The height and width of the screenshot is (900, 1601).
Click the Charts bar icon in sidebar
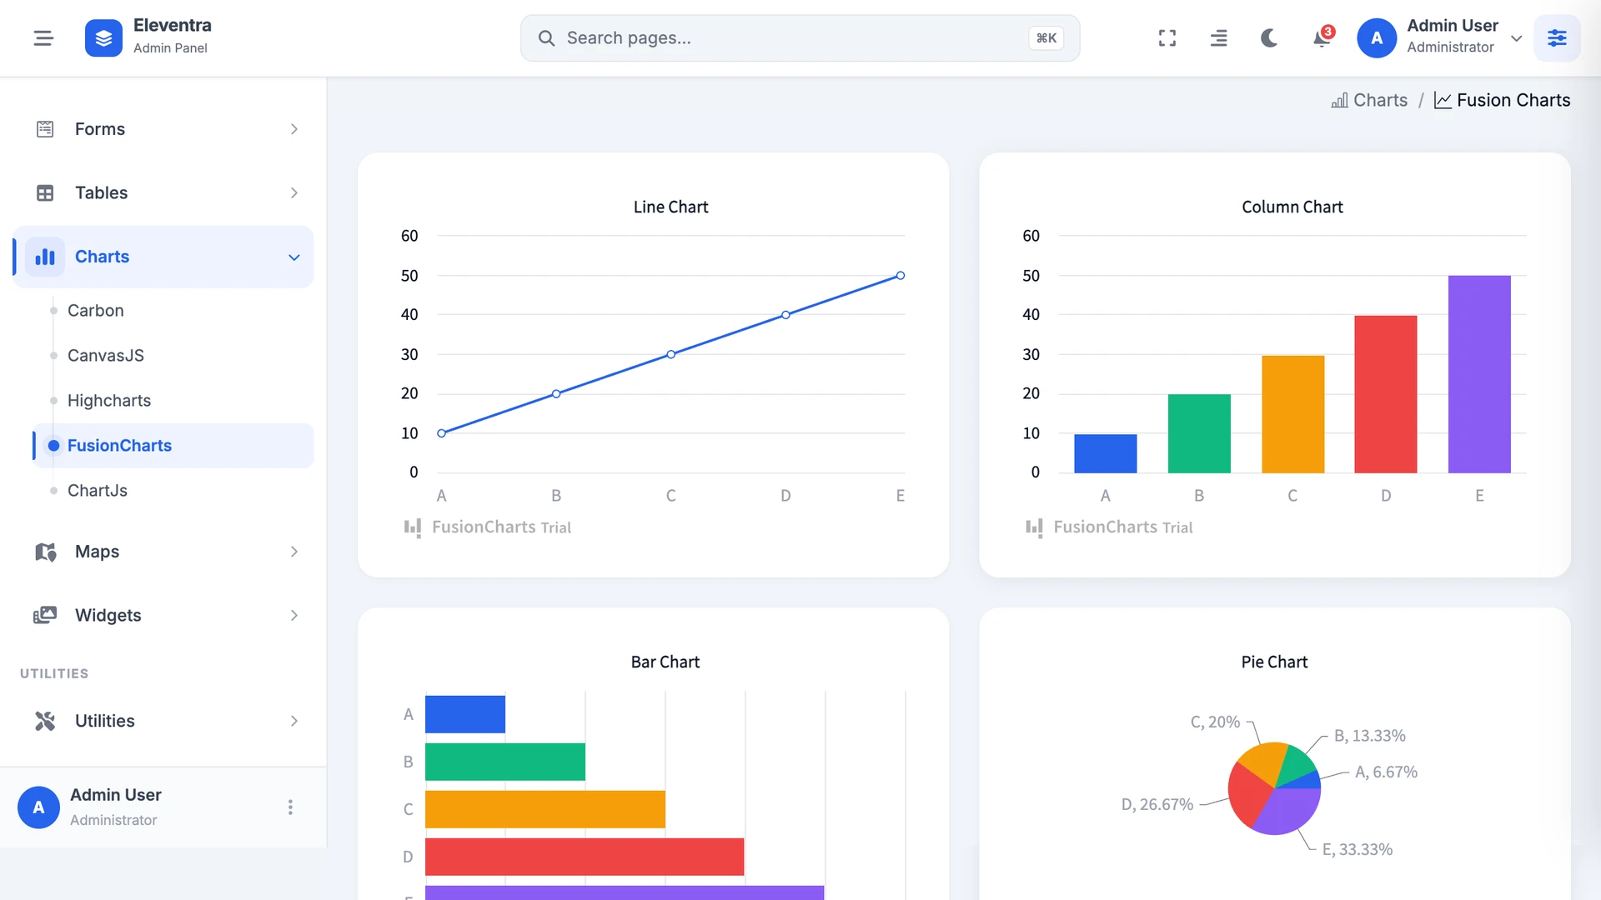(x=45, y=257)
